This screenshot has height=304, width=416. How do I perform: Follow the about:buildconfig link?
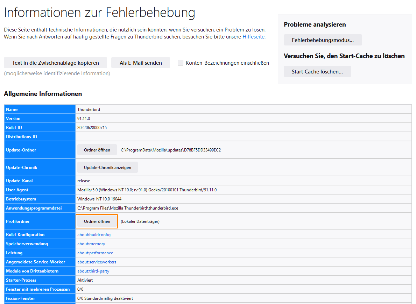coord(94,235)
